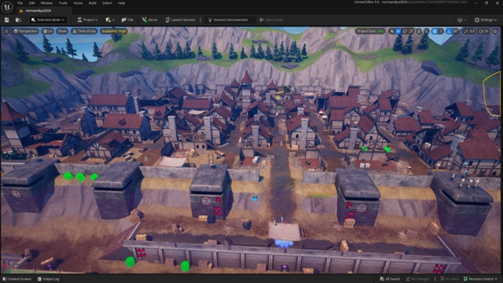Open the Content Drawer
Viewport: 503px width, 283px height.
pyautogui.click(x=17, y=279)
